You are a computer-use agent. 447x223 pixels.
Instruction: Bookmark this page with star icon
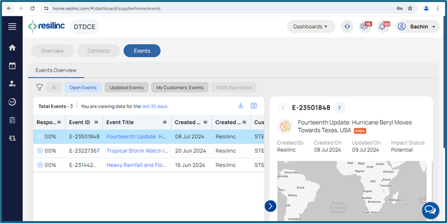coord(410,8)
